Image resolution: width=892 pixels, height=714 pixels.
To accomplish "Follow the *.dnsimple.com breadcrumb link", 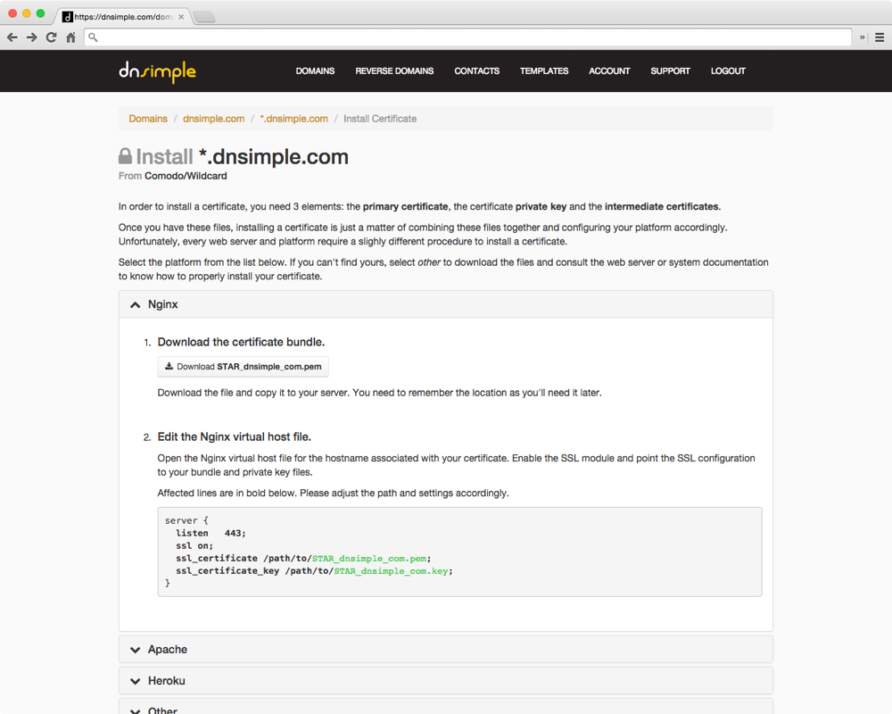I will click(x=293, y=119).
